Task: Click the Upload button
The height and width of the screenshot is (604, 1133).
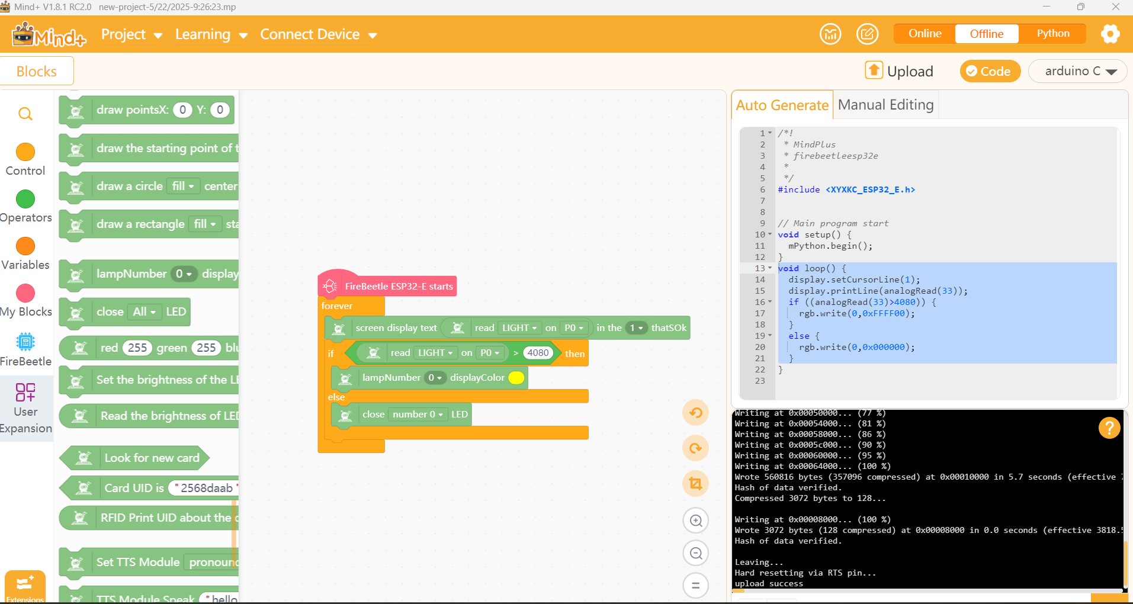Action: pos(899,71)
